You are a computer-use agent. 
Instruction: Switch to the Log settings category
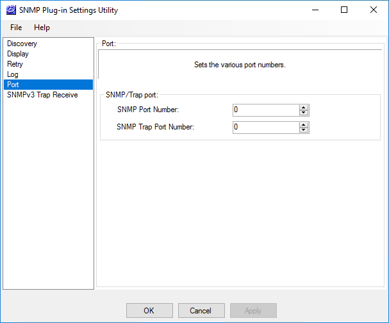pos(13,74)
